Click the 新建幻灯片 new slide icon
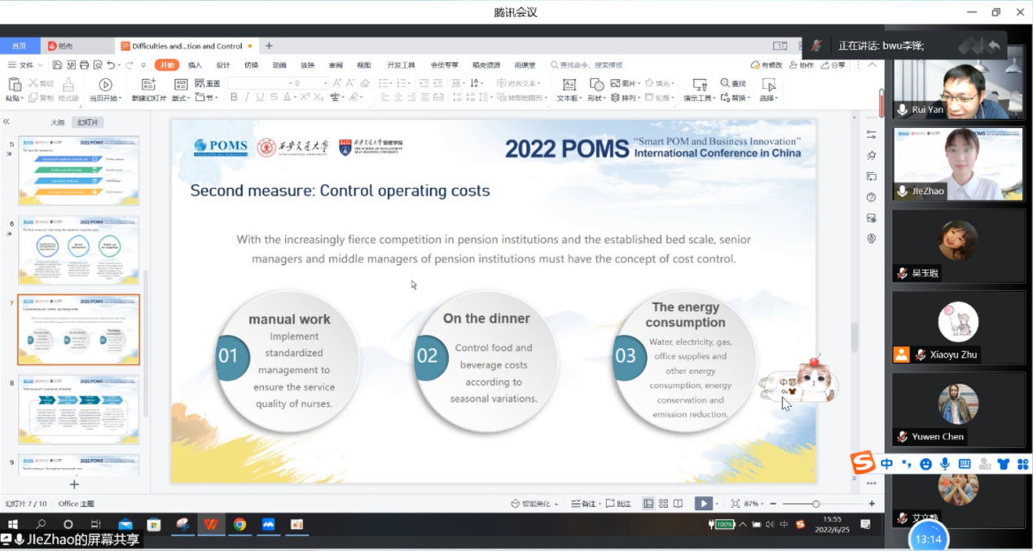The height and width of the screenshot is (551, 1033). tap(148, 85)
